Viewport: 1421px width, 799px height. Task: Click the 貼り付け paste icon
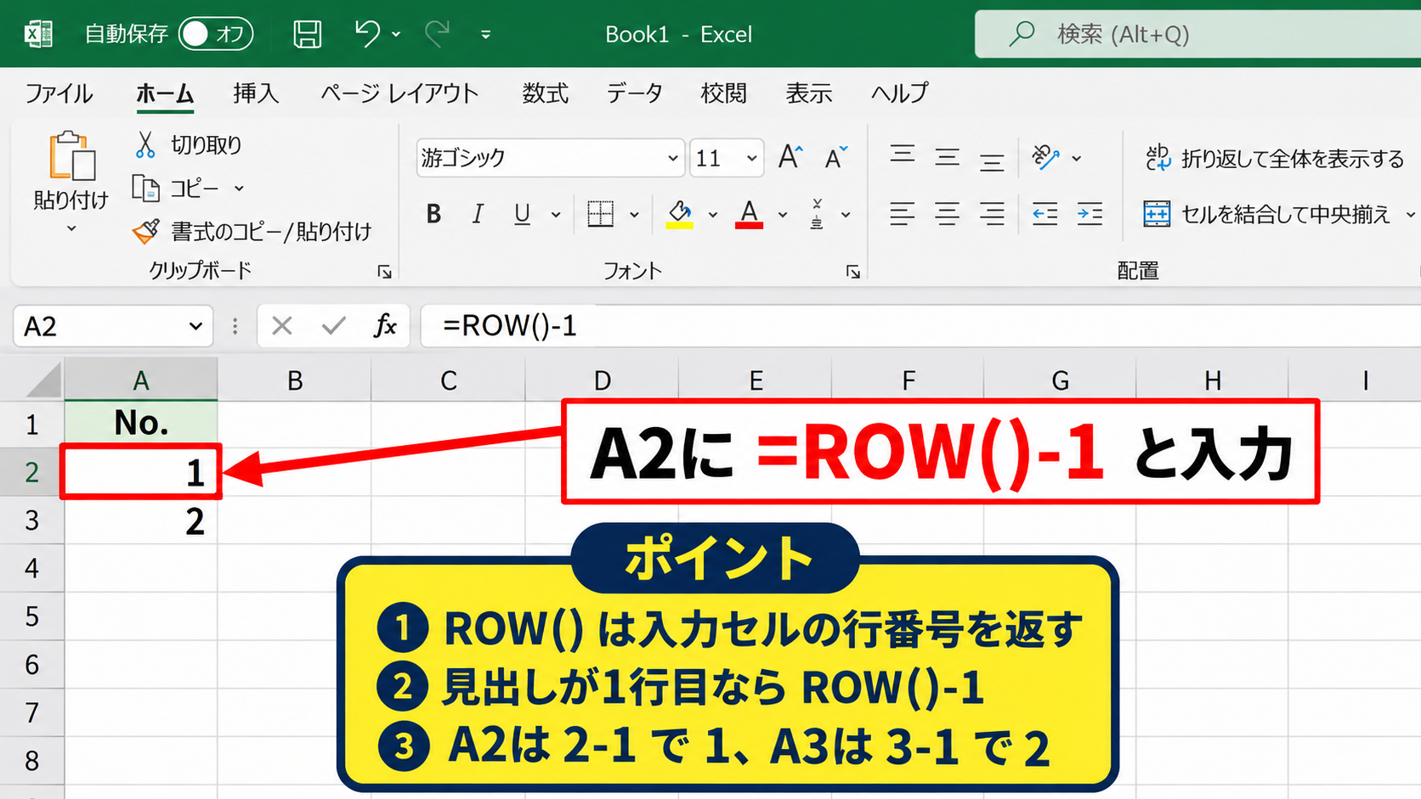pos(71,156)
